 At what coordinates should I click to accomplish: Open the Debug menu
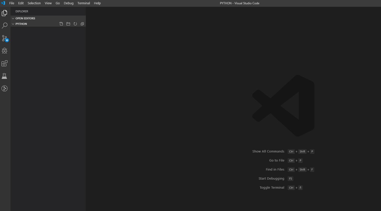pos(69,3)
